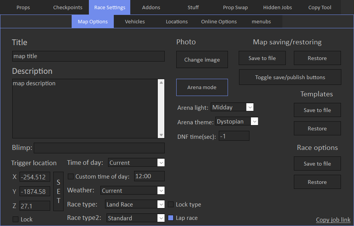
Task: Enable the Lock checkbox under trigger location
Action: click(x=15, y=219)
